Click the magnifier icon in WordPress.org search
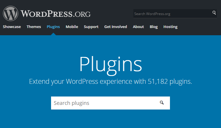Image resolution: width=221 pixels, height=128 pixels. [x=214, y=13]
